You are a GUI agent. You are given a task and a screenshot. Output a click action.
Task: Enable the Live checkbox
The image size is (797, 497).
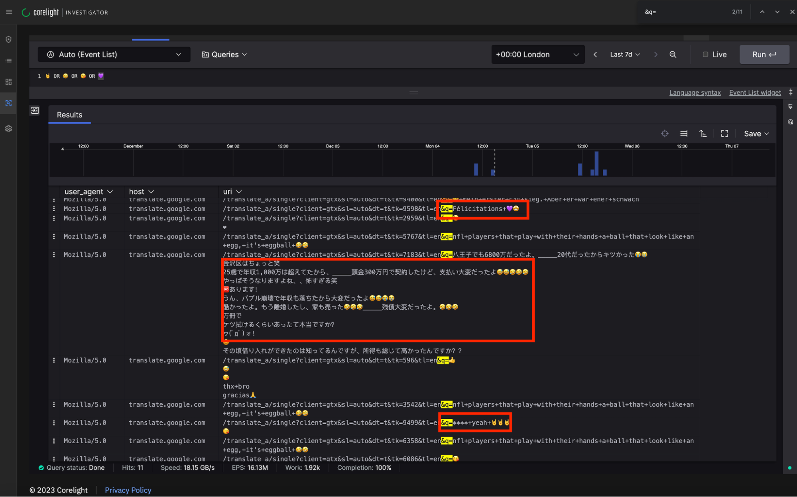click(705, 55)
